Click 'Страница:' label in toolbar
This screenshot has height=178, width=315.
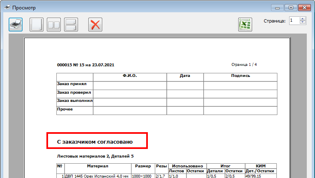(274, 21)
